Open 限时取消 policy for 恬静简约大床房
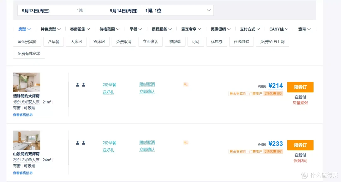Viewport: 341px width, 182px height. [x=147, y=84]
